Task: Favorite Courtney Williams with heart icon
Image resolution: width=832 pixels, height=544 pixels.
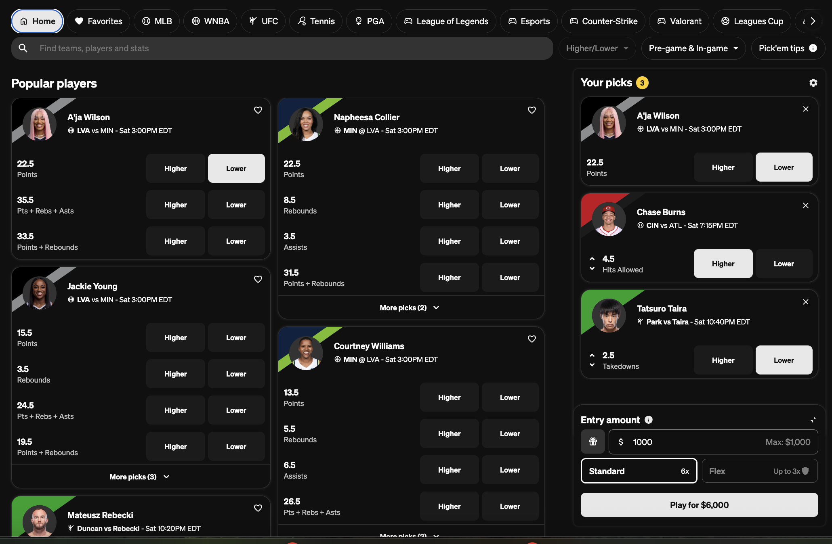Action: coord(532,339)
